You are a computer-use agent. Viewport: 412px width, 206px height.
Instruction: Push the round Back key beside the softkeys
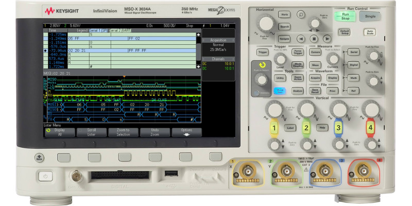coord(39,158)
